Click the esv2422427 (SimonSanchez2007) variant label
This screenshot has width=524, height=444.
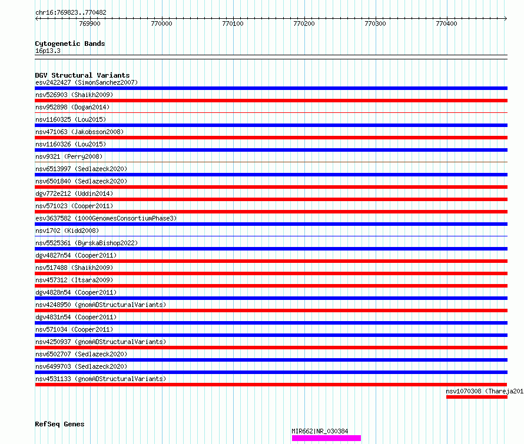click(87, 82)
